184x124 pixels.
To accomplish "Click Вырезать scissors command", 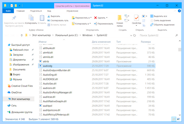I will click(54, 16).
